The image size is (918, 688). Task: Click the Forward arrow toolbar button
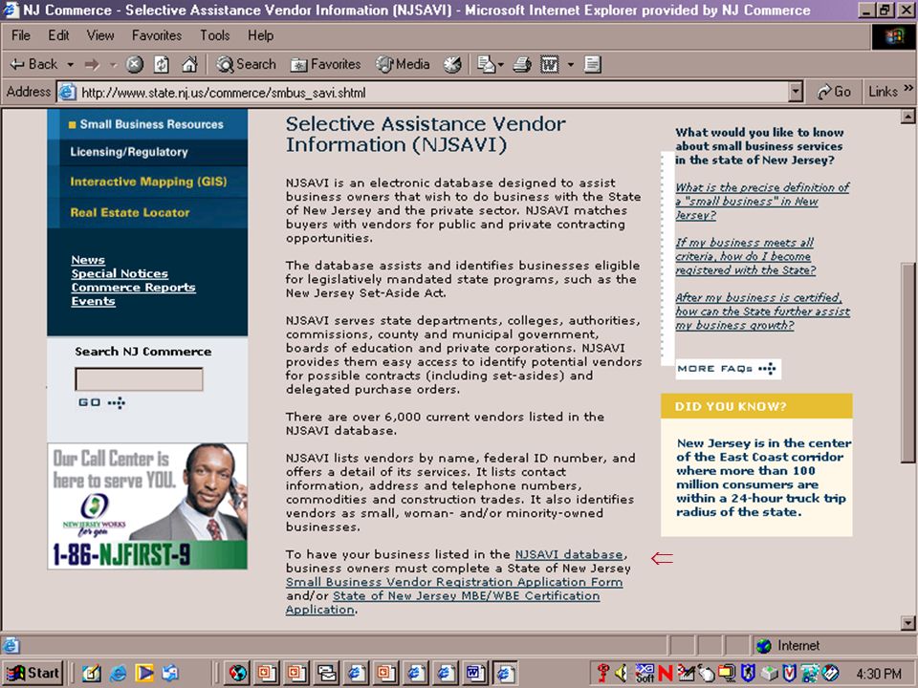point(93,64)
